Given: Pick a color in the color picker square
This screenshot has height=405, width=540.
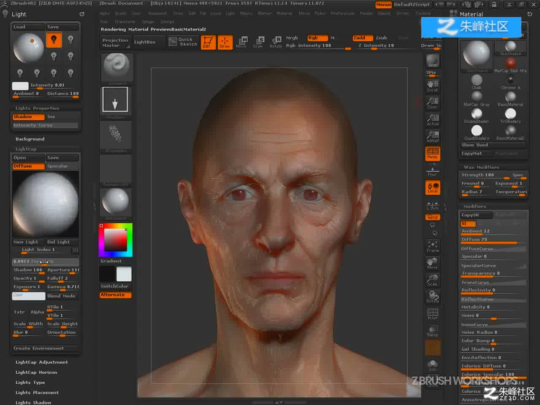Looking at the screenshot, I should point(116,240).
